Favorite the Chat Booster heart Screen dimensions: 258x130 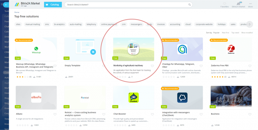152,114
